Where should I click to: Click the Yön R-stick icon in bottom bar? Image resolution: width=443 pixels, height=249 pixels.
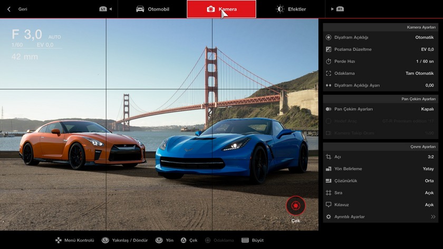click(x=159, y=240)
